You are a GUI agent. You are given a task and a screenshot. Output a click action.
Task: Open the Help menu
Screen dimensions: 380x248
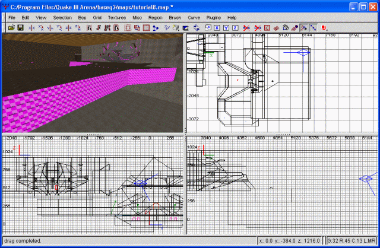coord(232,18)
